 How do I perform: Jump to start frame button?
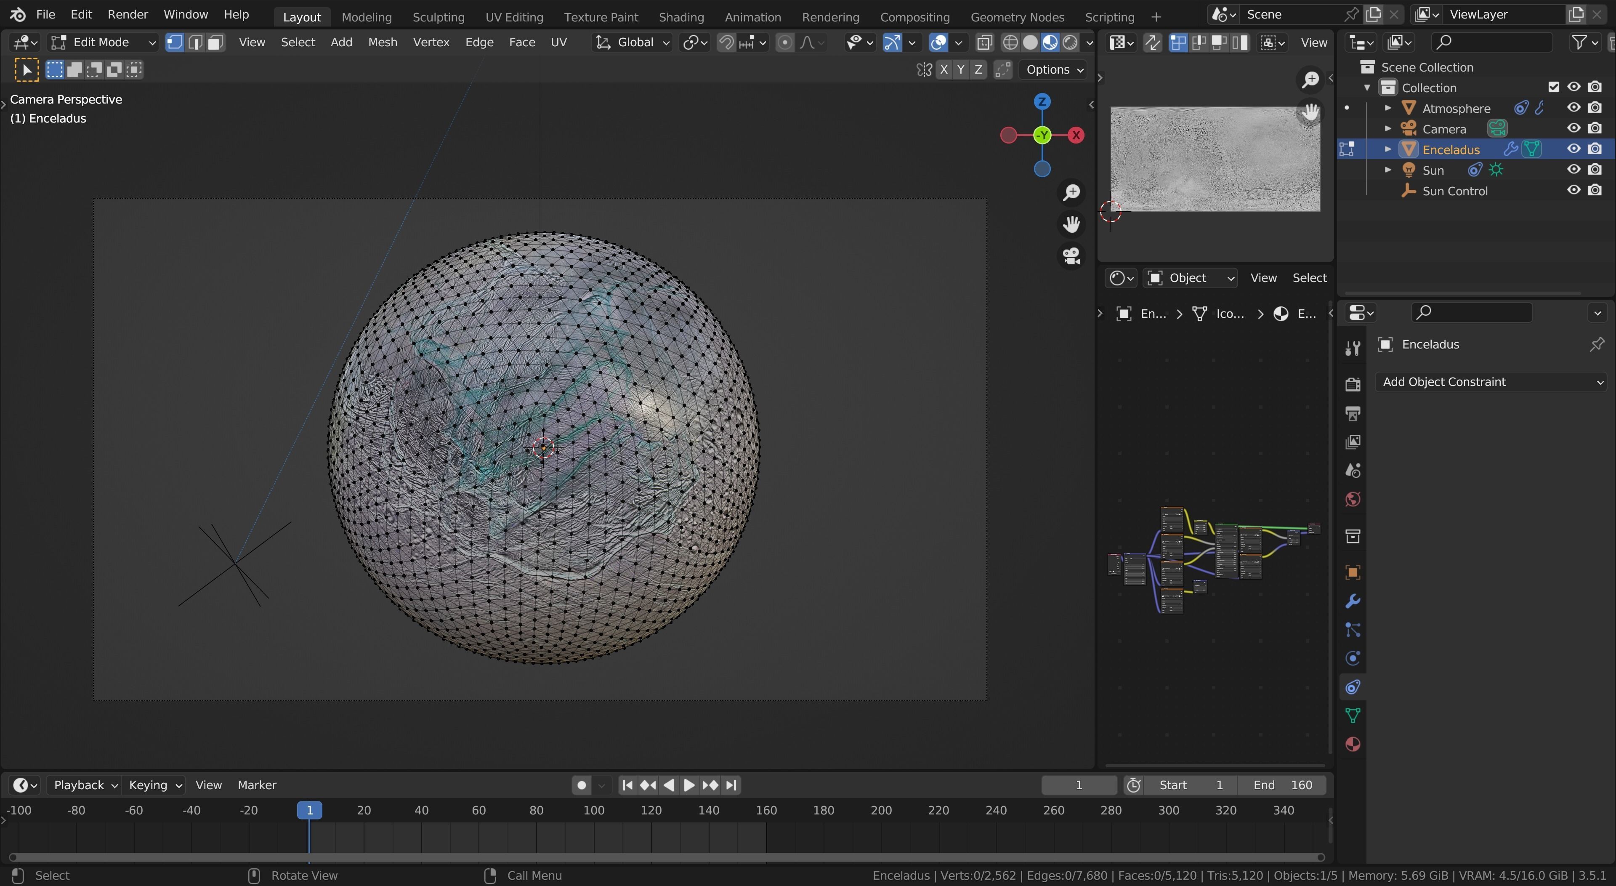pyautogui.click(x=627, y=785)
